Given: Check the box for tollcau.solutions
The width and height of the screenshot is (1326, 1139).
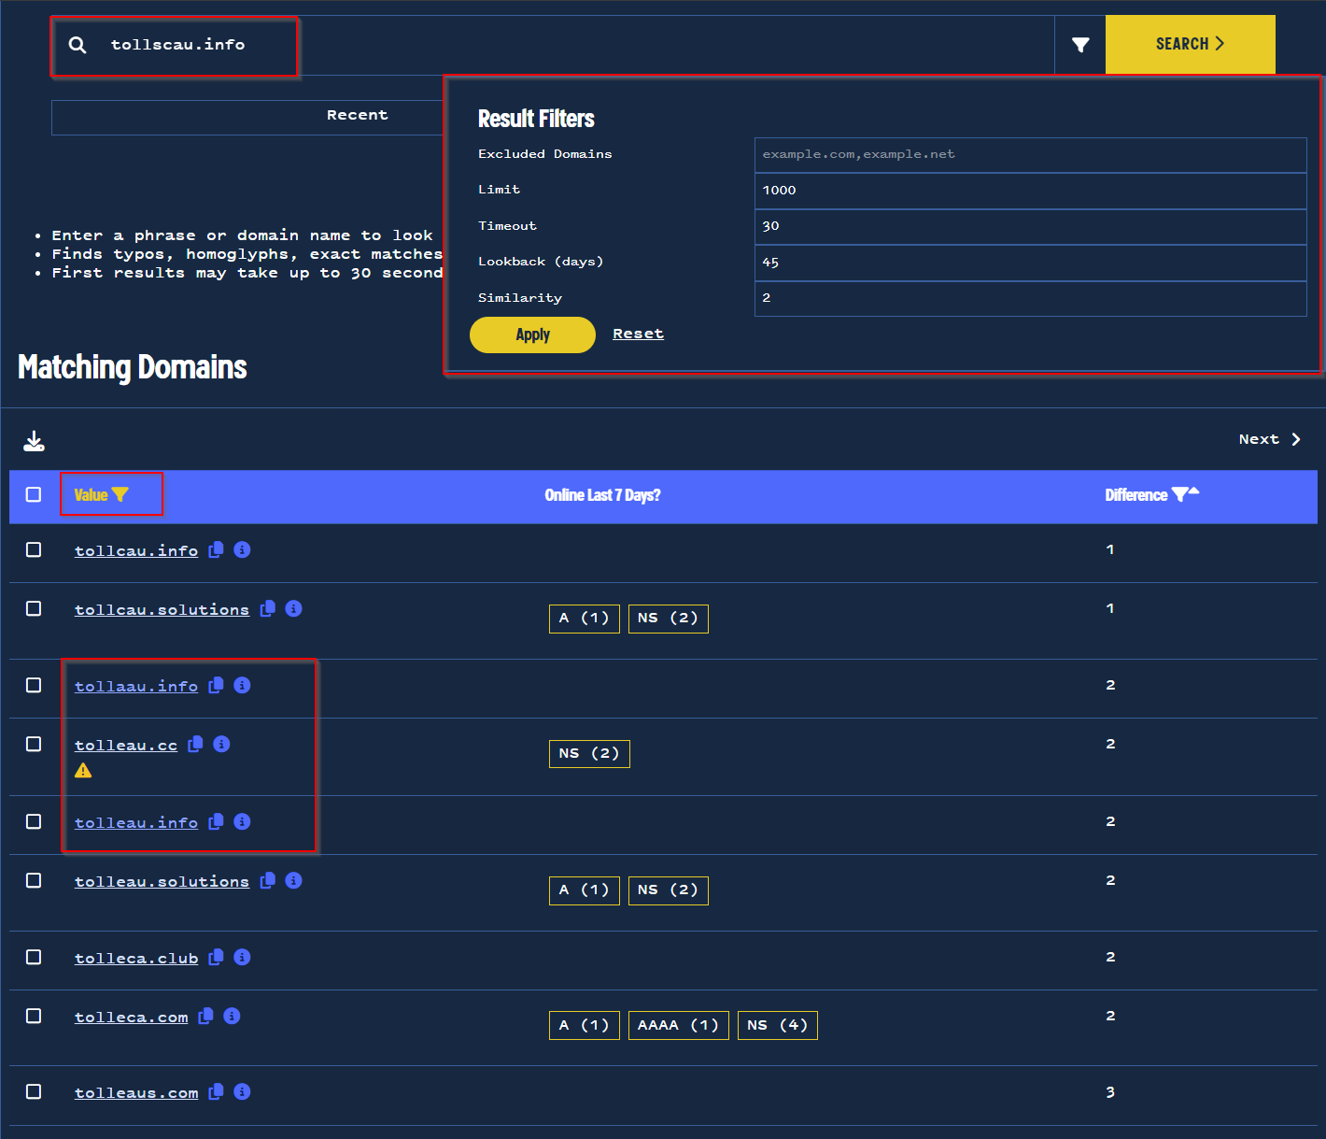Looking at the screenshot, I should pos(34,608).
